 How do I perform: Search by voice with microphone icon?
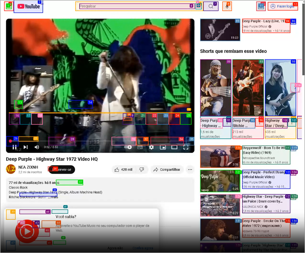pos(227,6)
